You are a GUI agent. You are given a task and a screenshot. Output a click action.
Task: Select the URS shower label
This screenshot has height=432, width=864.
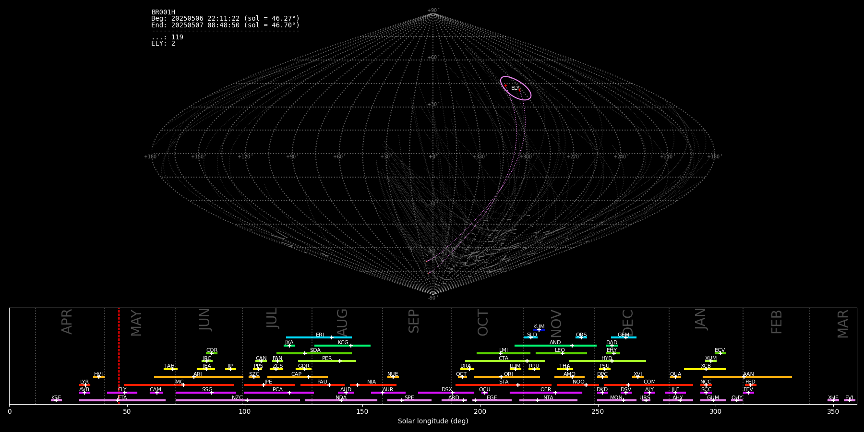click(x=645, y=397)
